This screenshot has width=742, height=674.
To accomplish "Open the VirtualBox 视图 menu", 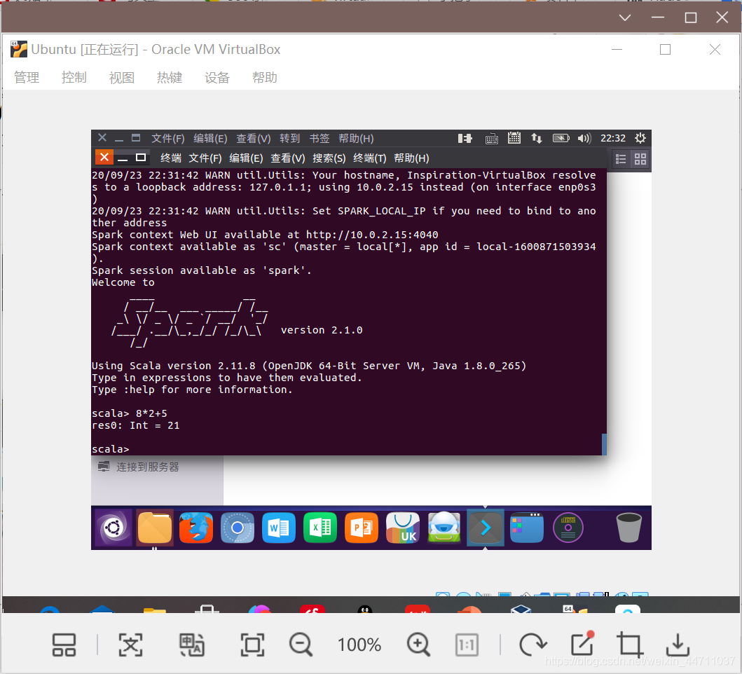I will [x=122, y=77].
